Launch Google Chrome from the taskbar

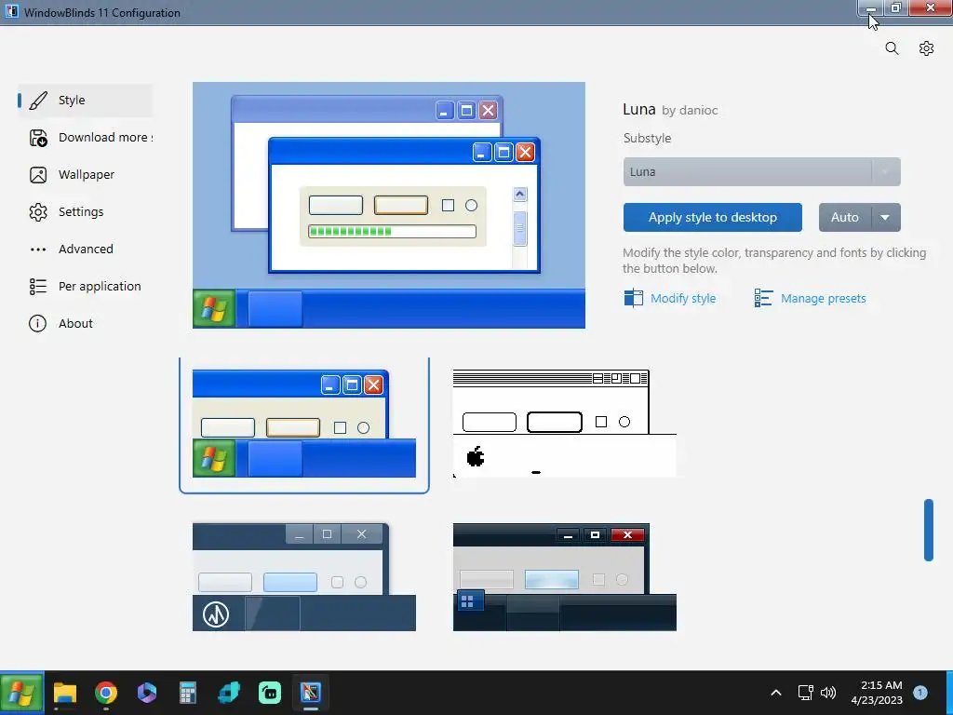click(x=106, y=693)
